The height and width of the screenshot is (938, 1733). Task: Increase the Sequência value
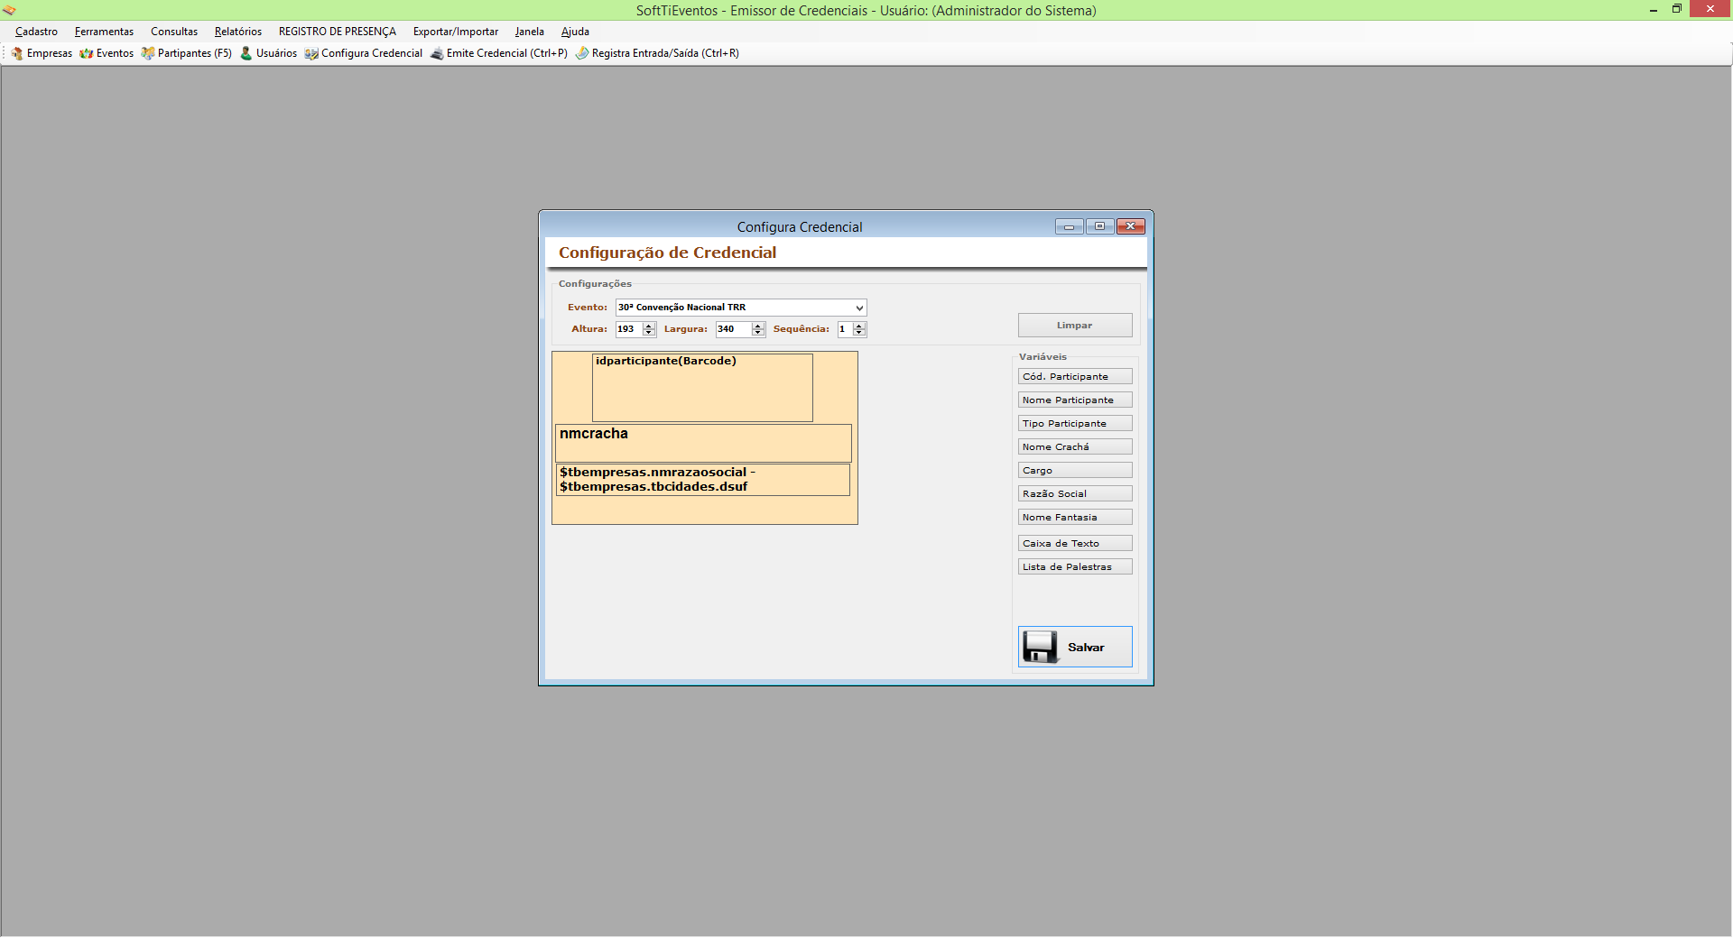(859, 326)
